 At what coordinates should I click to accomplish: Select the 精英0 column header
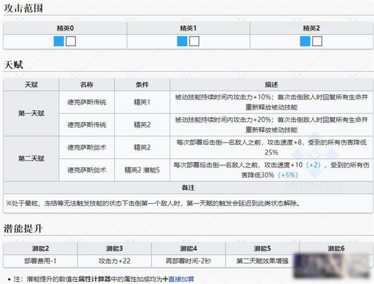tap(65, 29)
